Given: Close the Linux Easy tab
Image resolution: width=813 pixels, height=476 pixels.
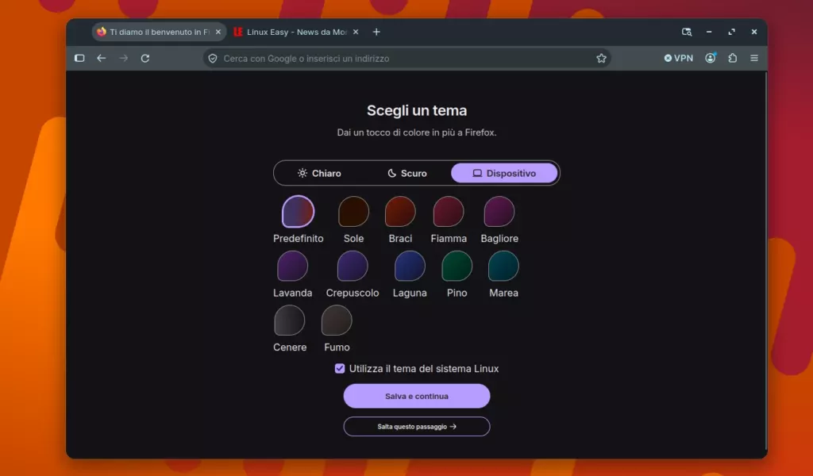Looking at the screenshot, I should (356, 32).
